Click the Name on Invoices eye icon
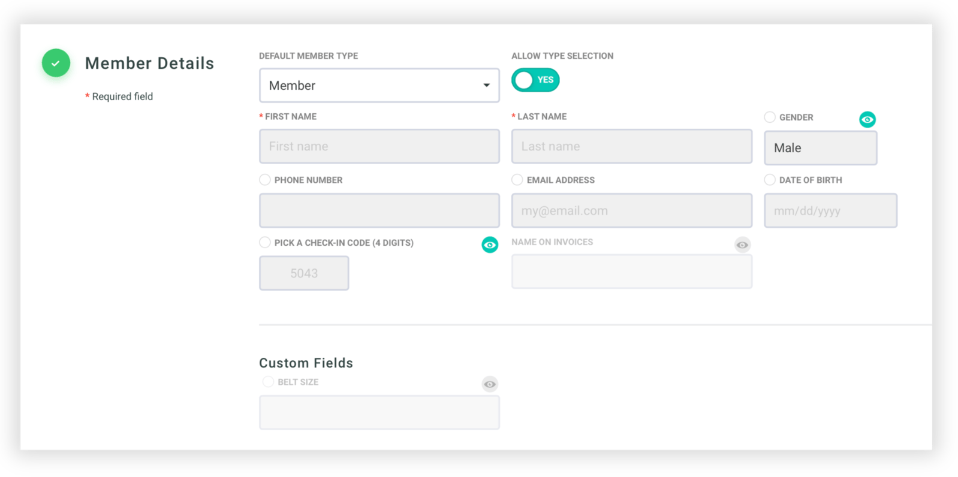958x477 pixels. click(x=742, y=244)
